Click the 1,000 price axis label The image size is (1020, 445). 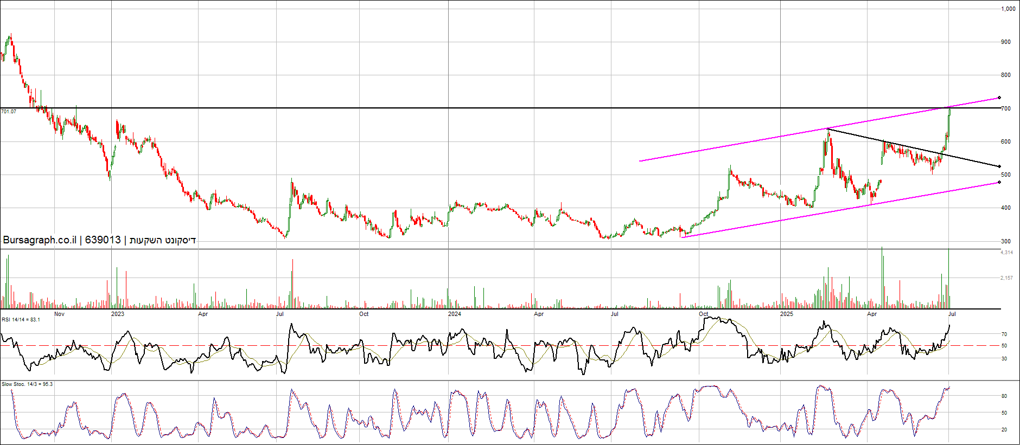coord(1008,9)
